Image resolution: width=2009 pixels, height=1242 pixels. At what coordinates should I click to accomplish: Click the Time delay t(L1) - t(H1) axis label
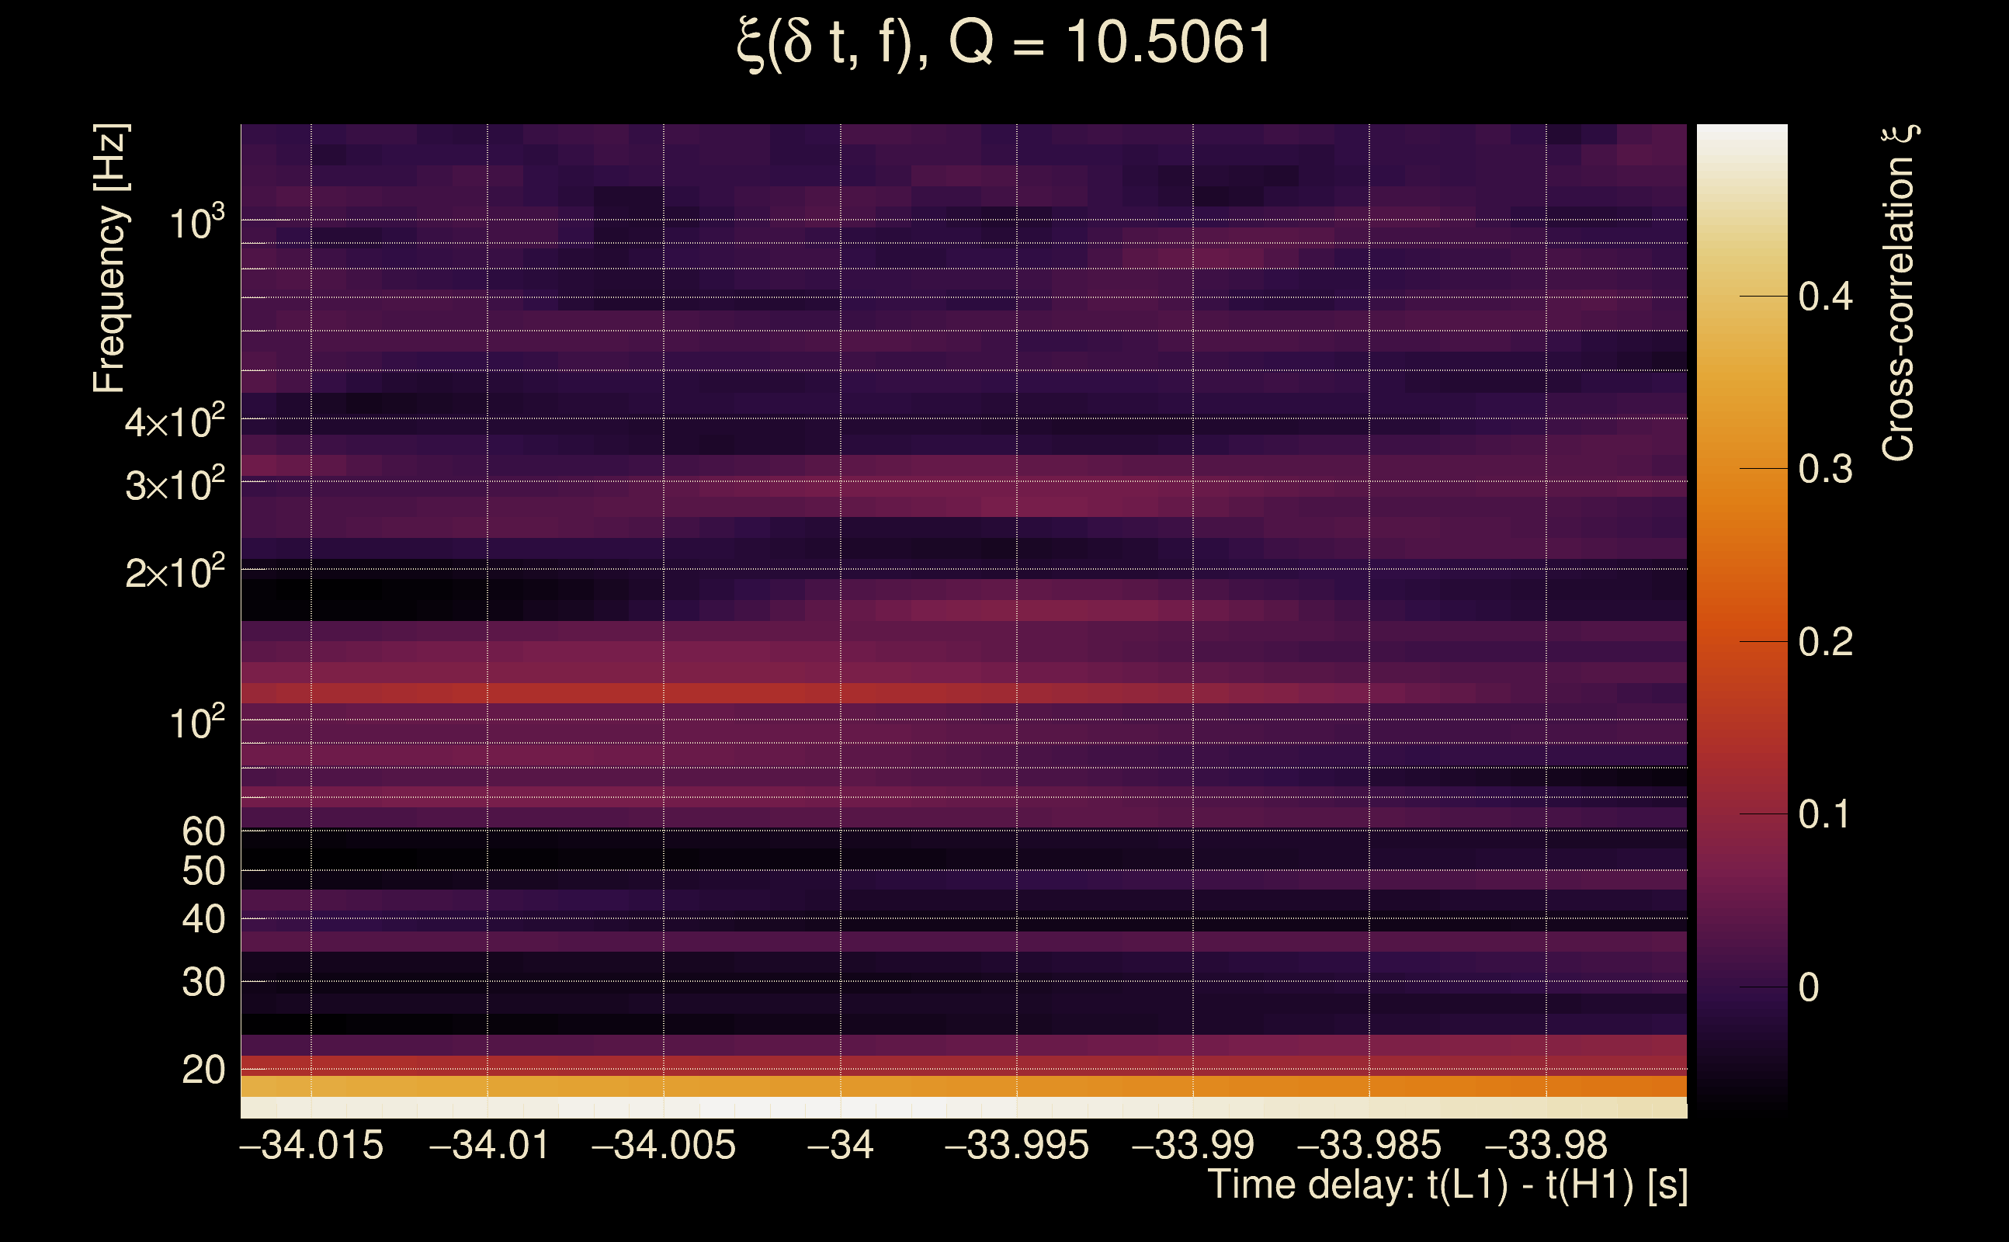pyautogui.click(x=1447, y=1185)
